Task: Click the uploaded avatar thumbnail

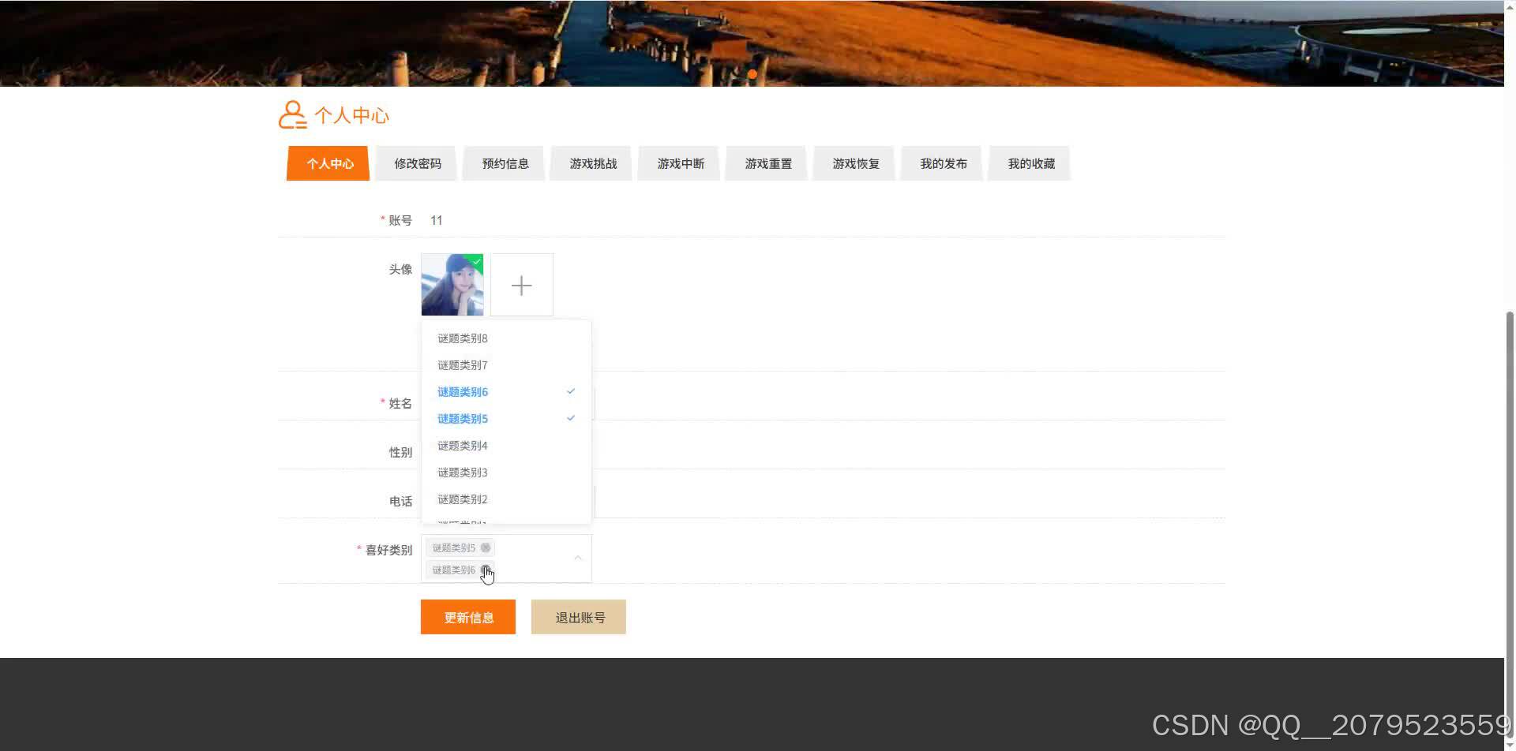Action: [452, 285]
